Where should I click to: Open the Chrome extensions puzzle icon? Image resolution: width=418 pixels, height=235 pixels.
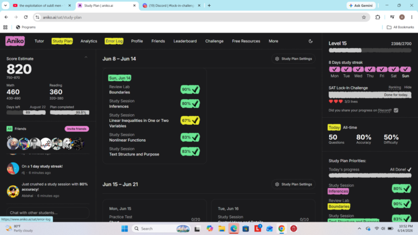378,17
